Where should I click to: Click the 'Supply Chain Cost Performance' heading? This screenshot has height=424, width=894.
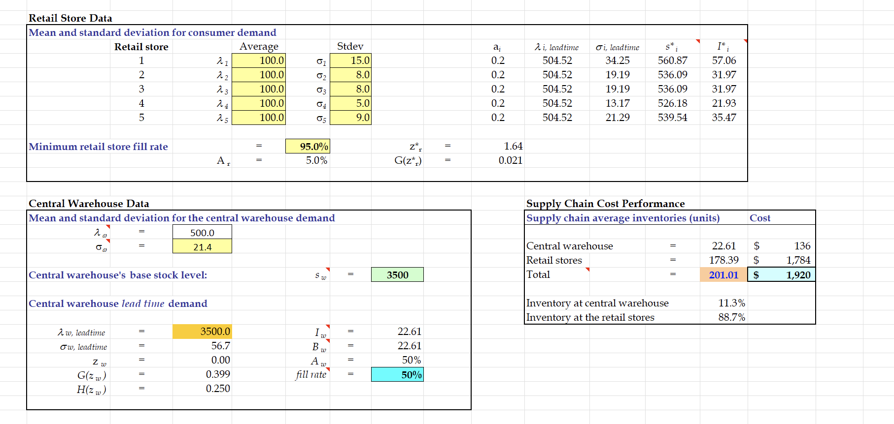pos(606,204)
